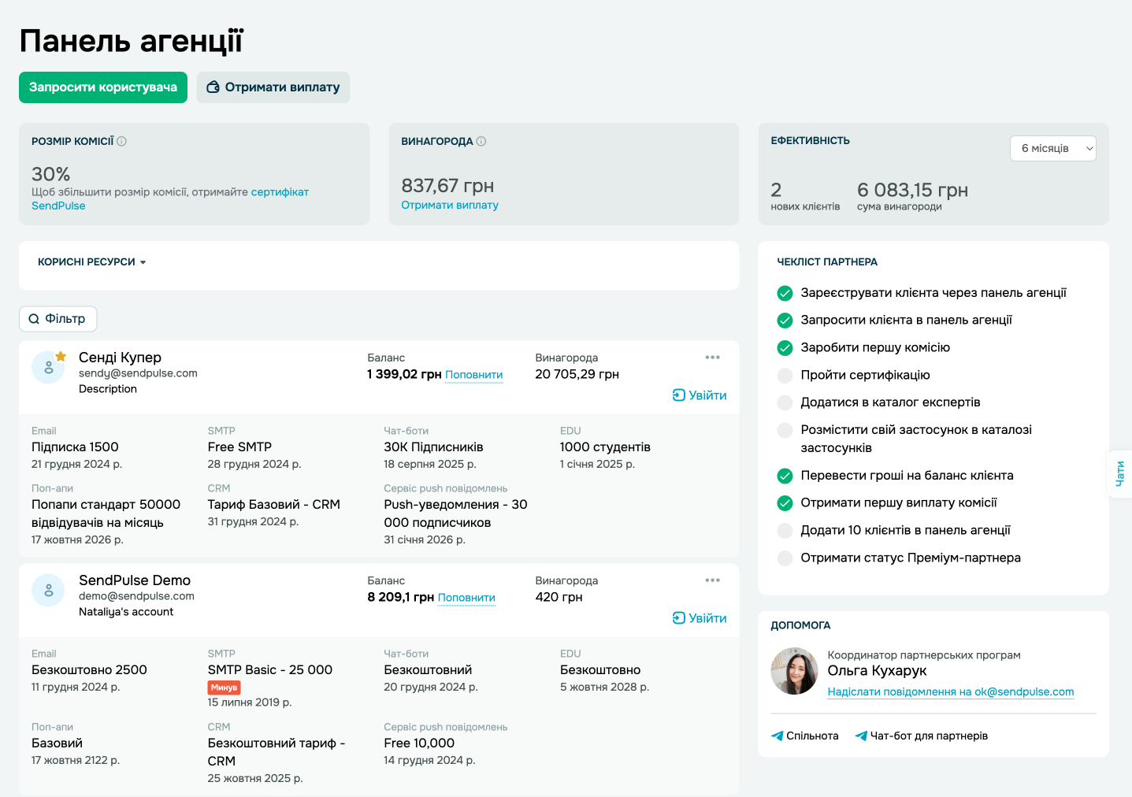
Task: Expand the Корисні ресурси section
Action: point(92,262)
